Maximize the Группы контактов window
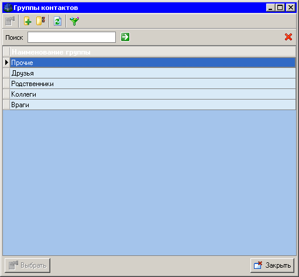 click(280, 8)
